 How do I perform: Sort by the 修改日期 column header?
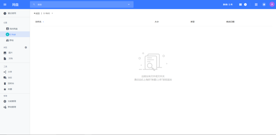tap(230, 22)
